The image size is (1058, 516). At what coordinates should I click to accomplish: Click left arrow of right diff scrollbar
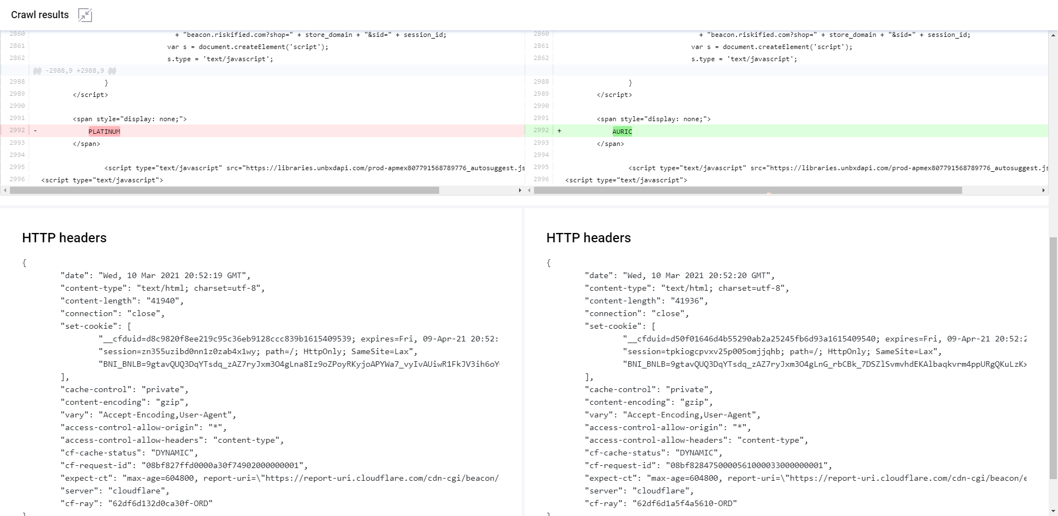point(530,191)
